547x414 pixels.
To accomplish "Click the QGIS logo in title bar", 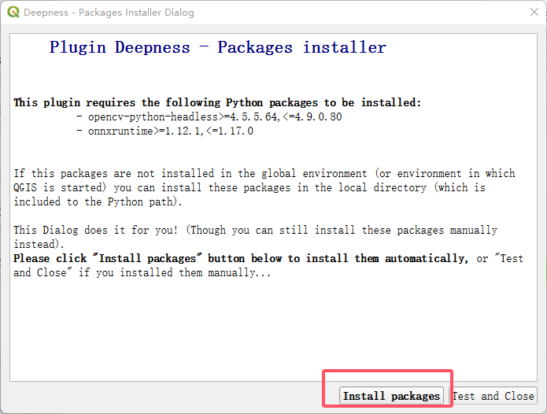I will (x=13, y=13).
